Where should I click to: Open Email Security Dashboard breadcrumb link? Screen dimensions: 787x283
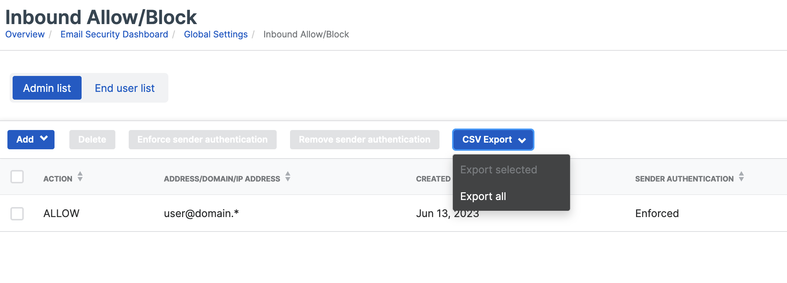[x=114, y=34]
